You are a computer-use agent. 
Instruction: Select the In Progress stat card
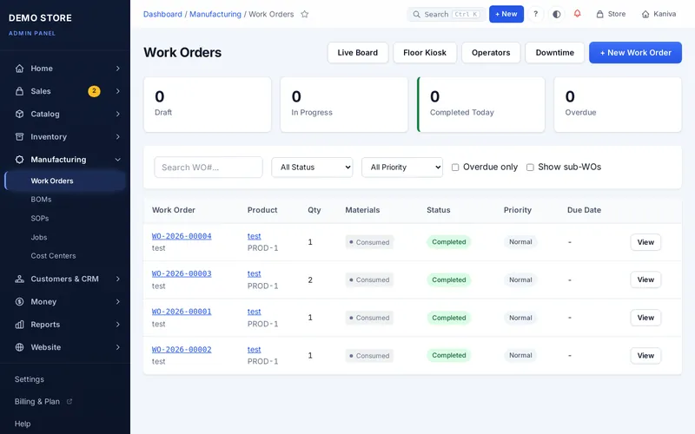tap(344, 104)
